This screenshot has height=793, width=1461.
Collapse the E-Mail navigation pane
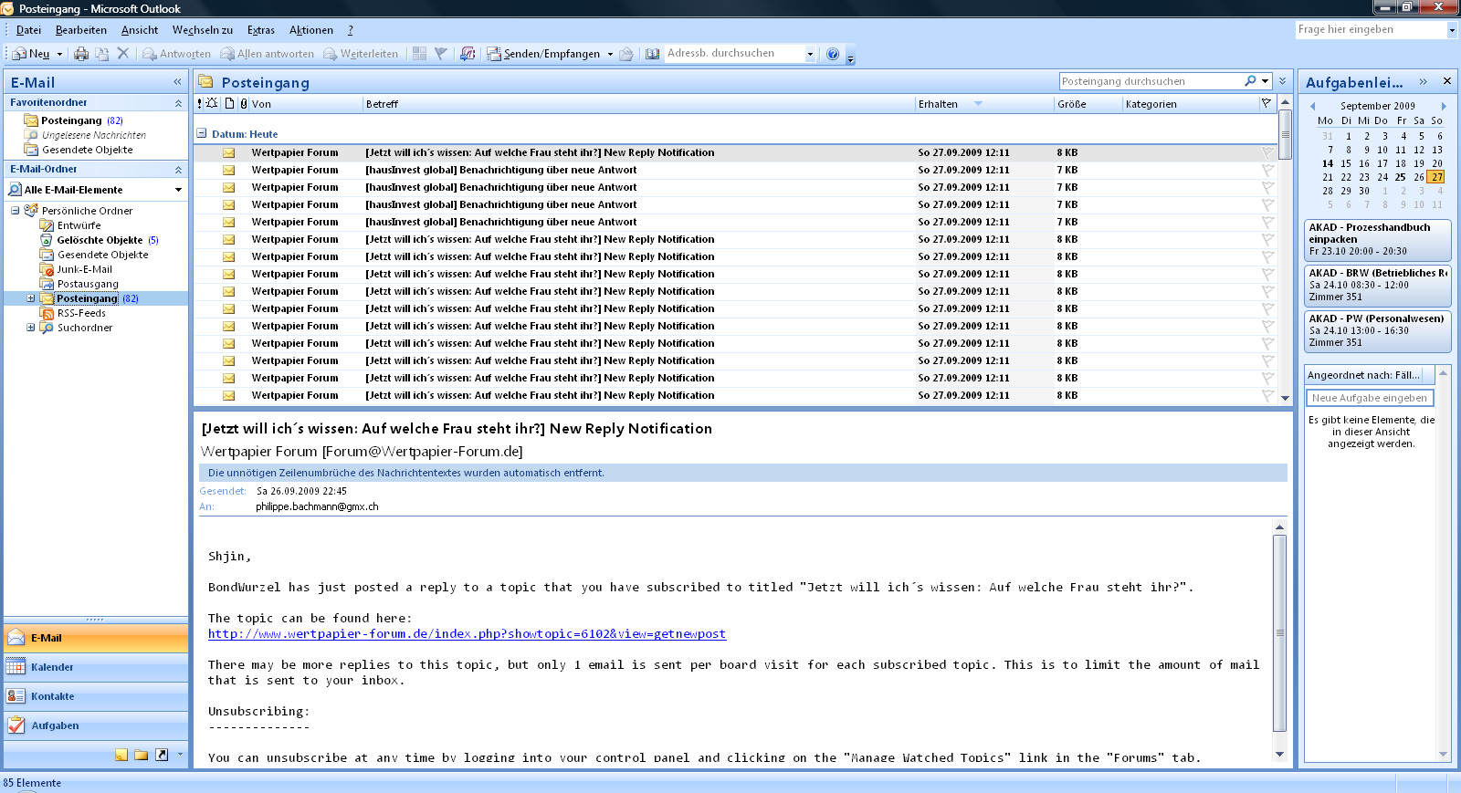point(177,82)
